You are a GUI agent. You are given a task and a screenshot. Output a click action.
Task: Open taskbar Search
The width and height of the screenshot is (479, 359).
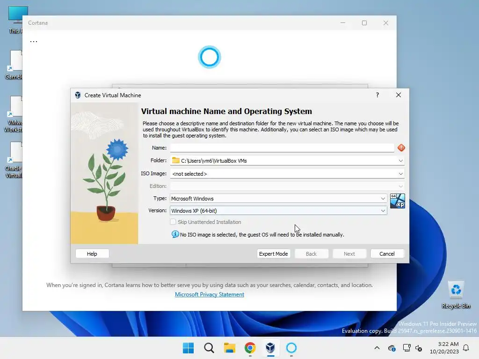(x=209, y=348)
